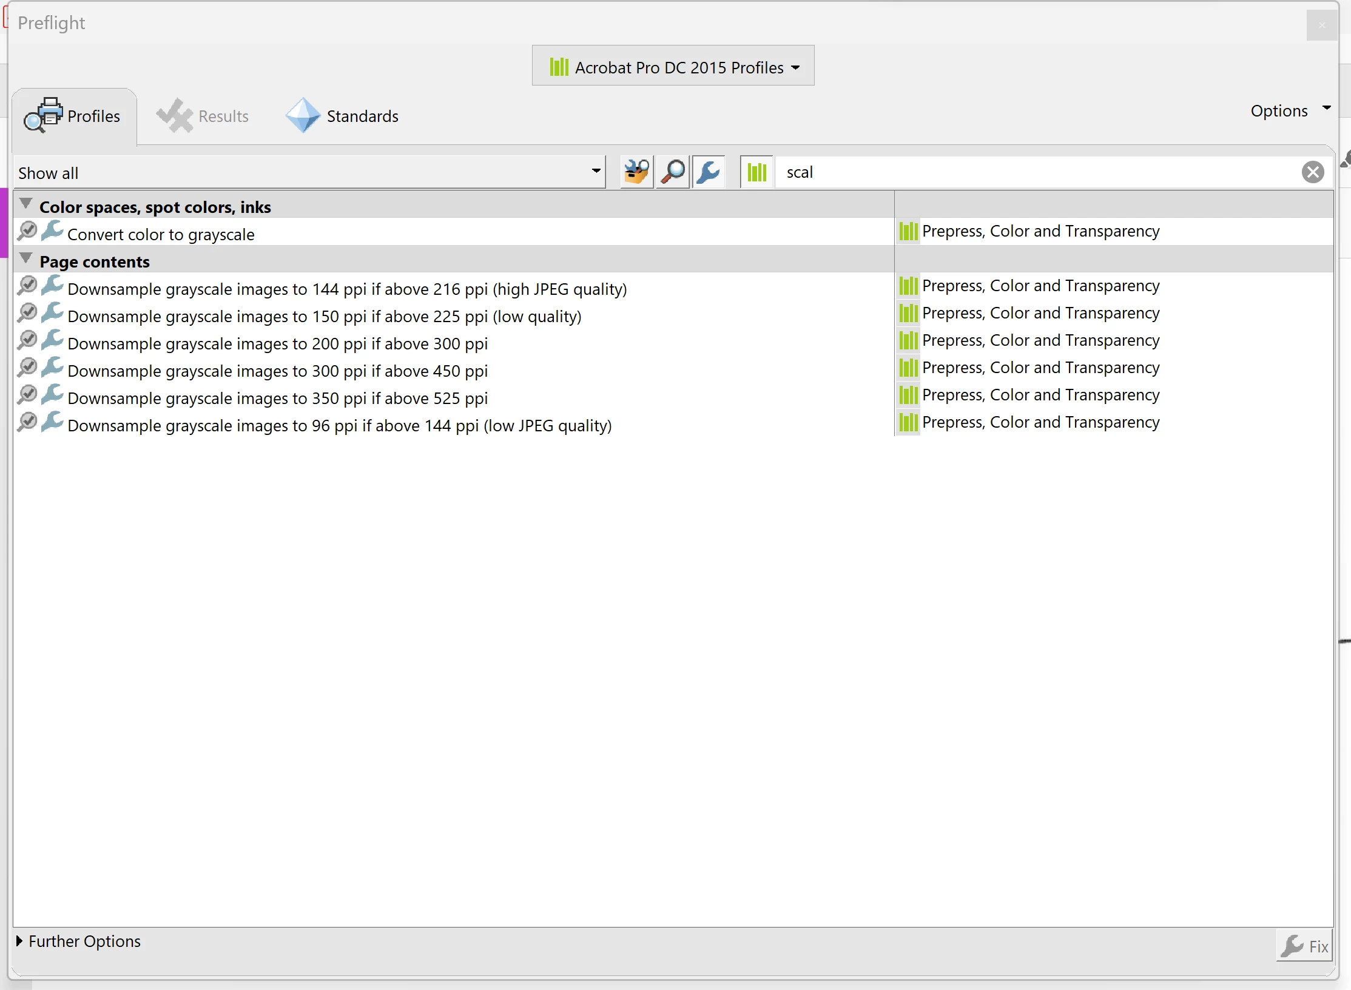The image size is (1351, 990).
Task: Click in the search field containing scal
Action: [1031, 172]
